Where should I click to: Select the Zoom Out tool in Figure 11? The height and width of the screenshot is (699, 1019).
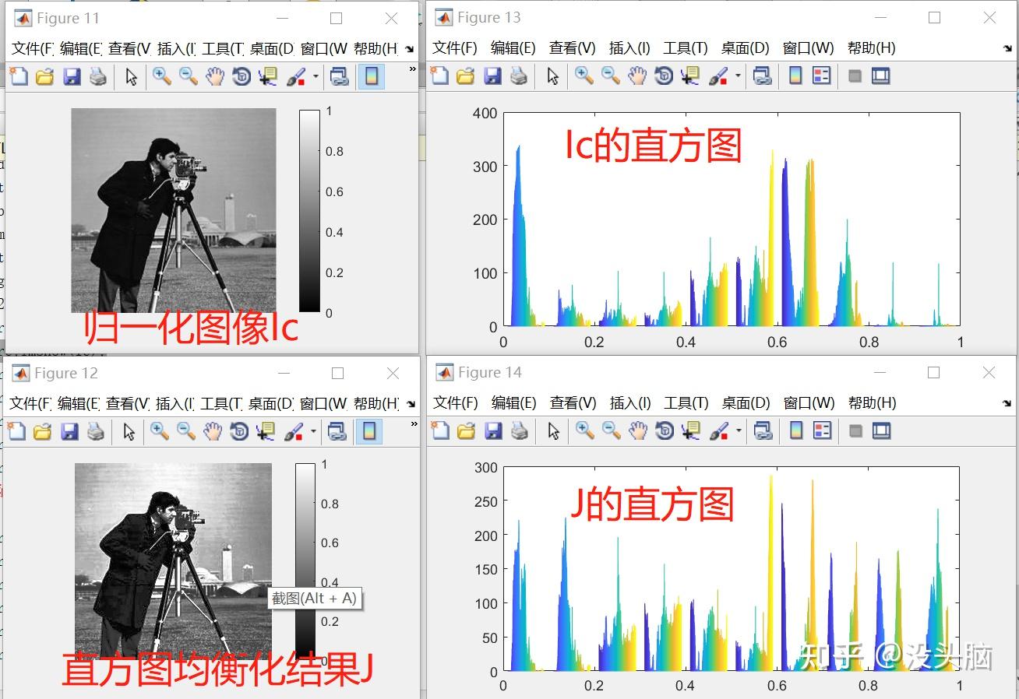[185, 76]
